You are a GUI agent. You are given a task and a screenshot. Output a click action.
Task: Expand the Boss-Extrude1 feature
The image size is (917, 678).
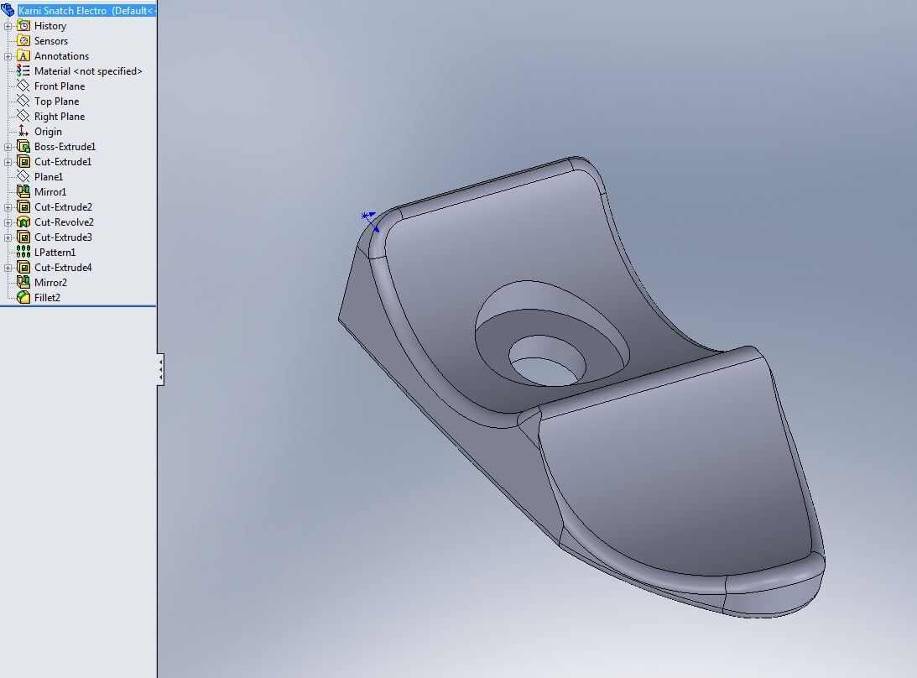(8, 147)
